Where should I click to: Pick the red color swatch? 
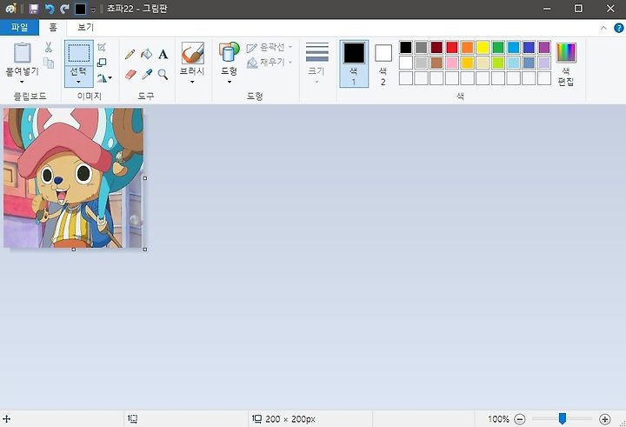coord(452,48)
